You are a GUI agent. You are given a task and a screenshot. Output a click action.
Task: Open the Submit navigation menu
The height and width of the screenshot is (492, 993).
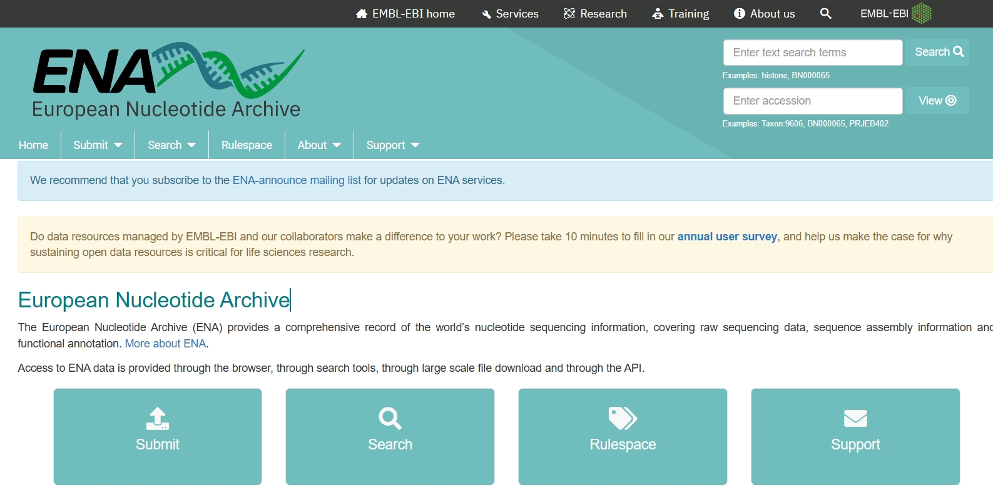coord(98,145)
